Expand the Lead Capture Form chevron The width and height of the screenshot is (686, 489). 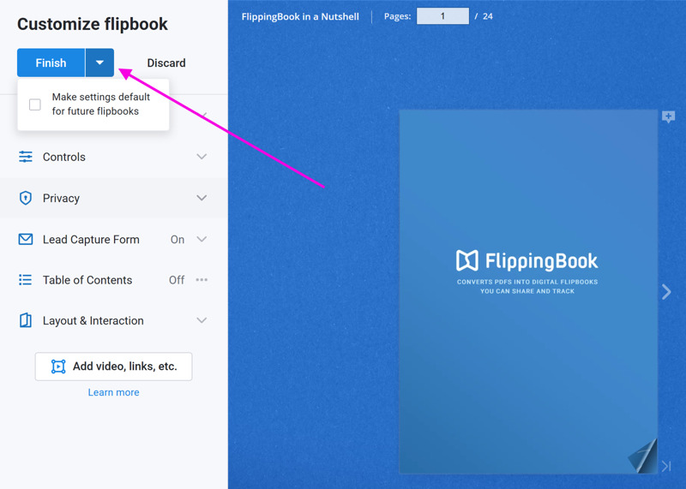coord(202,239)
